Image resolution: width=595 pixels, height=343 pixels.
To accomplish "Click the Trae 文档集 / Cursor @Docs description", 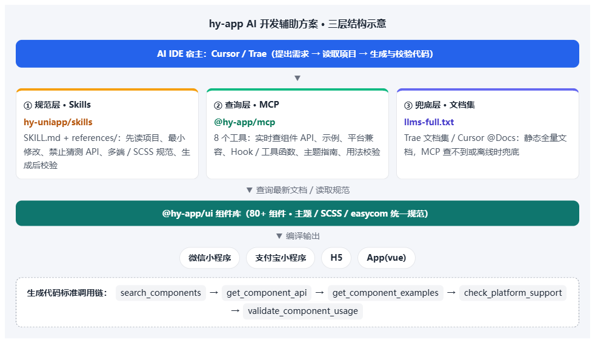I will click(485, 145).
